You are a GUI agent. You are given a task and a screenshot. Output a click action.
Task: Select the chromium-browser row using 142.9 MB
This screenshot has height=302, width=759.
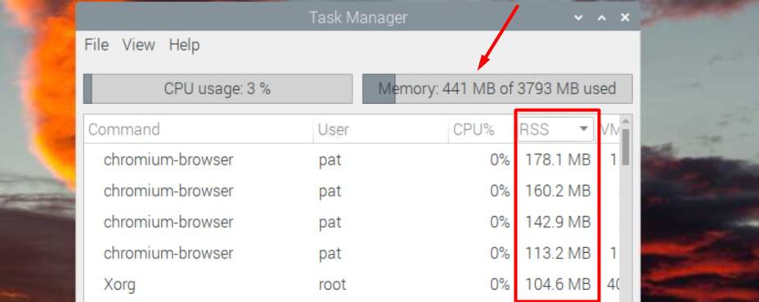point(352,222)
